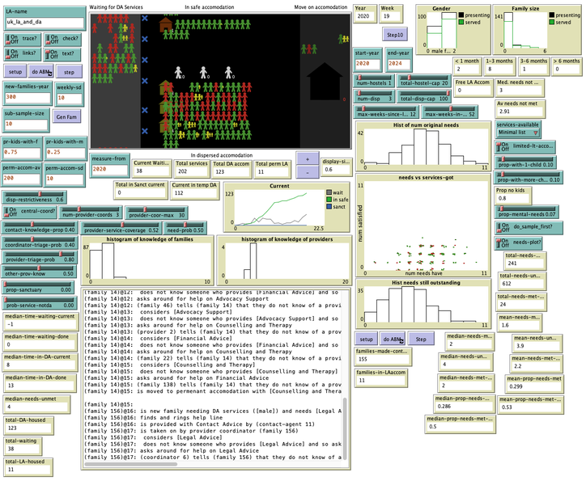Click the new-families-year input field

28,98
